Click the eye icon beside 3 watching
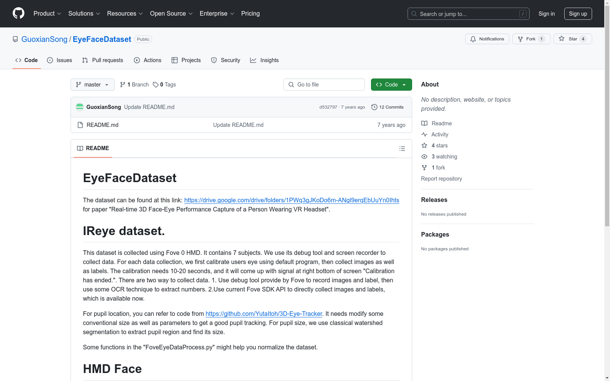610x381 pixels. tap(424, 157)
